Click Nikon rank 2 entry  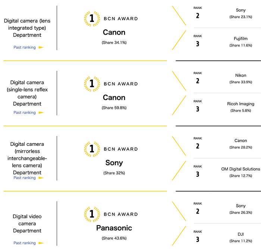tap(240, 76)
